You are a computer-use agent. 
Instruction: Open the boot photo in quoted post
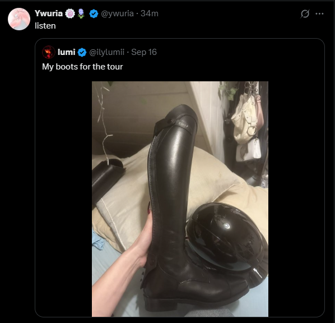pyautogui.click(x=180, y=199)
